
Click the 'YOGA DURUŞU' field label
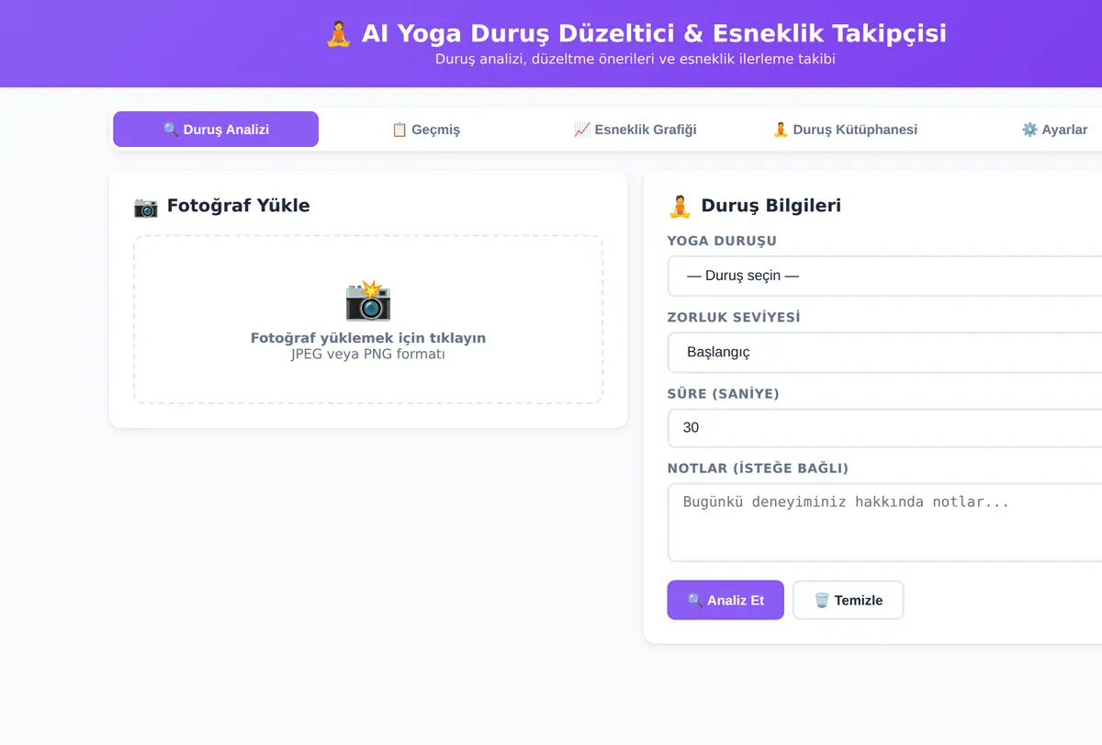pyautogui.click(x=722, y=241)
